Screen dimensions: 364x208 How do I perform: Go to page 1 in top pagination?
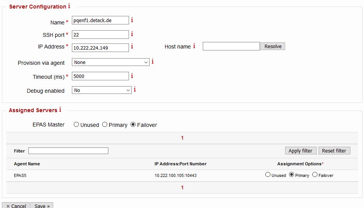pyautogui.click(x=182, y=138)
